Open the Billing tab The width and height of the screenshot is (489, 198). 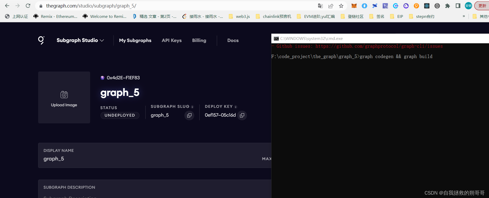(x=199, y=40)
